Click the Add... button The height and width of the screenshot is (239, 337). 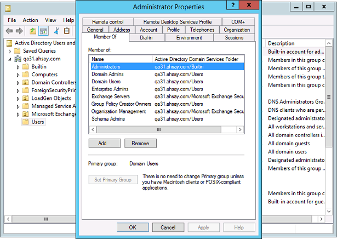pos(104,143)
